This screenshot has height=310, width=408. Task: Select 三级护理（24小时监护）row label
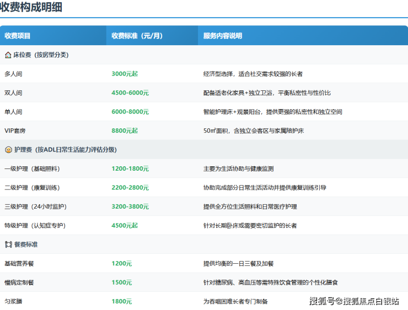click(x=35, y=206)
